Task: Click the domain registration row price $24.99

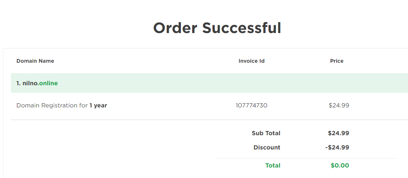Action: click(x=339, y=106)
